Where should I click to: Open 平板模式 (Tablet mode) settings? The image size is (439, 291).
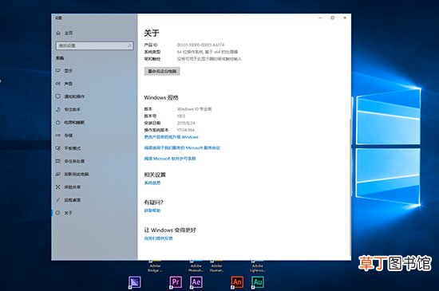(68, 148)
